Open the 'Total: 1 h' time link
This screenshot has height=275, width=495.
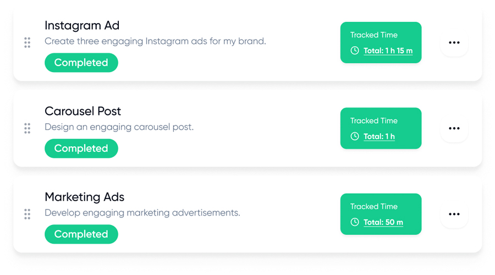(379, 137)
